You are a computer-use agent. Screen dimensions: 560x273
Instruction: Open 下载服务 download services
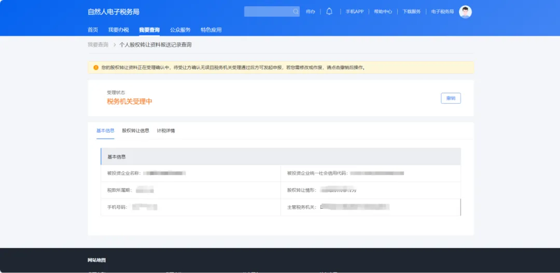[411, 11]
